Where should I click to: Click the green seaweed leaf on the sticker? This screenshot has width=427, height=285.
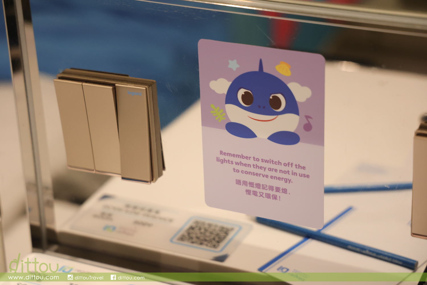point(218,113)
